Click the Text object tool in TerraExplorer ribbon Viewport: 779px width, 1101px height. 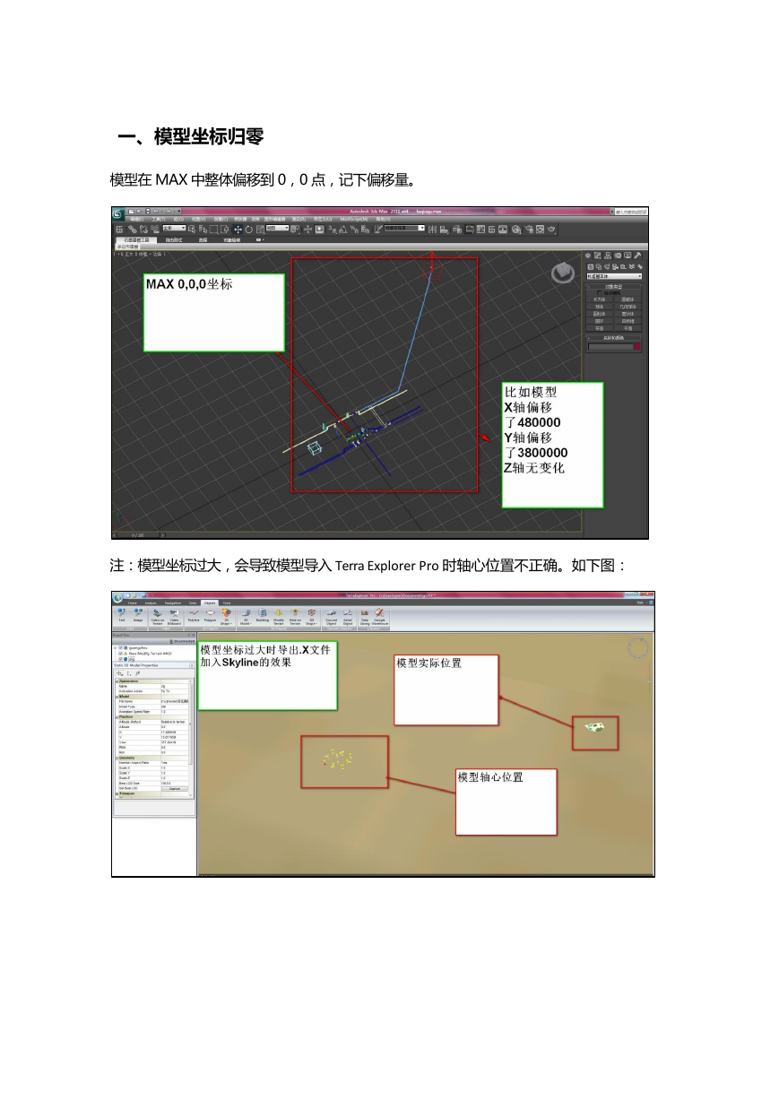point(121,616)
